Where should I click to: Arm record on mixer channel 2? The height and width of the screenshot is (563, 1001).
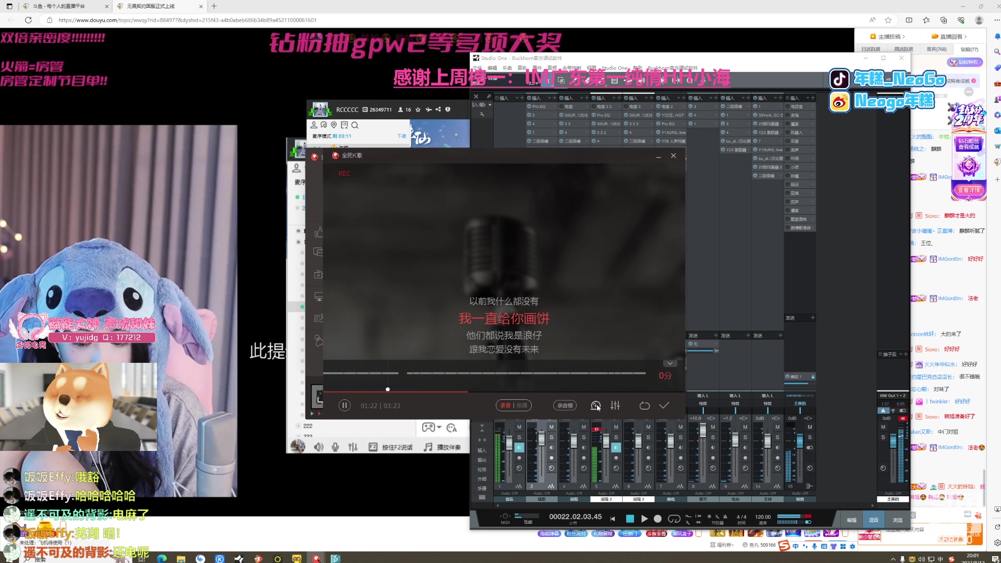coord(552,458)
